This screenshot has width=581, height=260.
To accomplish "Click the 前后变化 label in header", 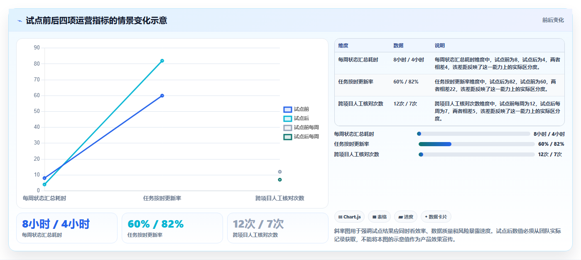I will click(553, 20).
